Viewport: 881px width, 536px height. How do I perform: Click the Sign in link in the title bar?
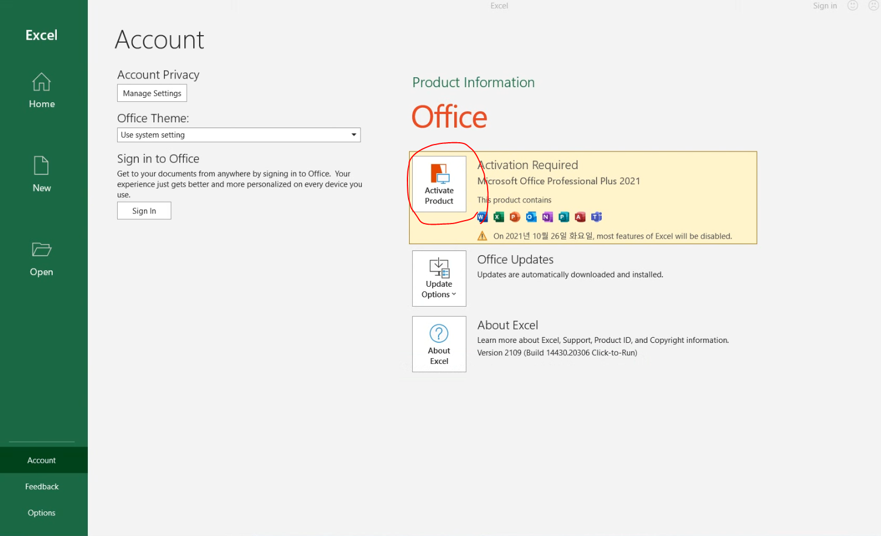(x=825, y=6)
